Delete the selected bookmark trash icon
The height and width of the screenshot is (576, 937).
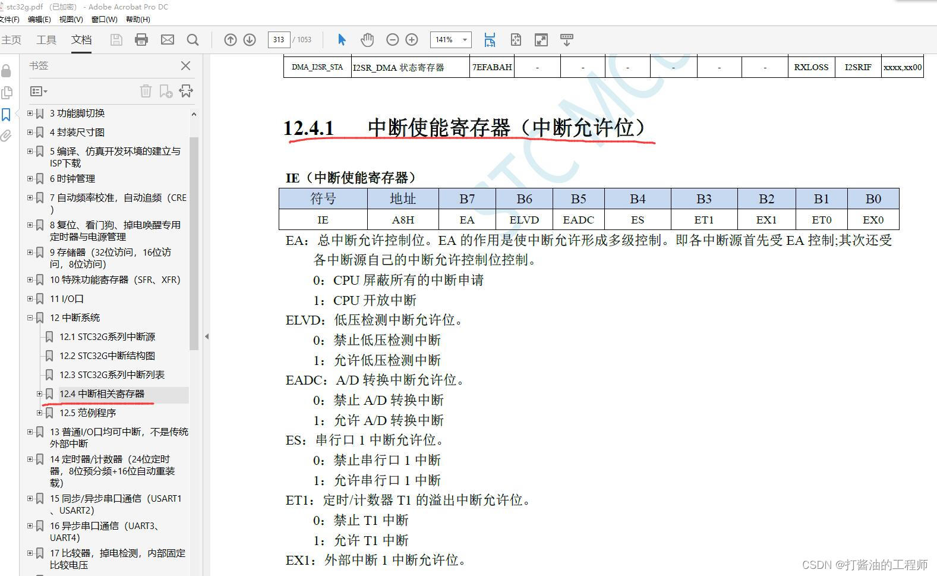coord(146,91)
